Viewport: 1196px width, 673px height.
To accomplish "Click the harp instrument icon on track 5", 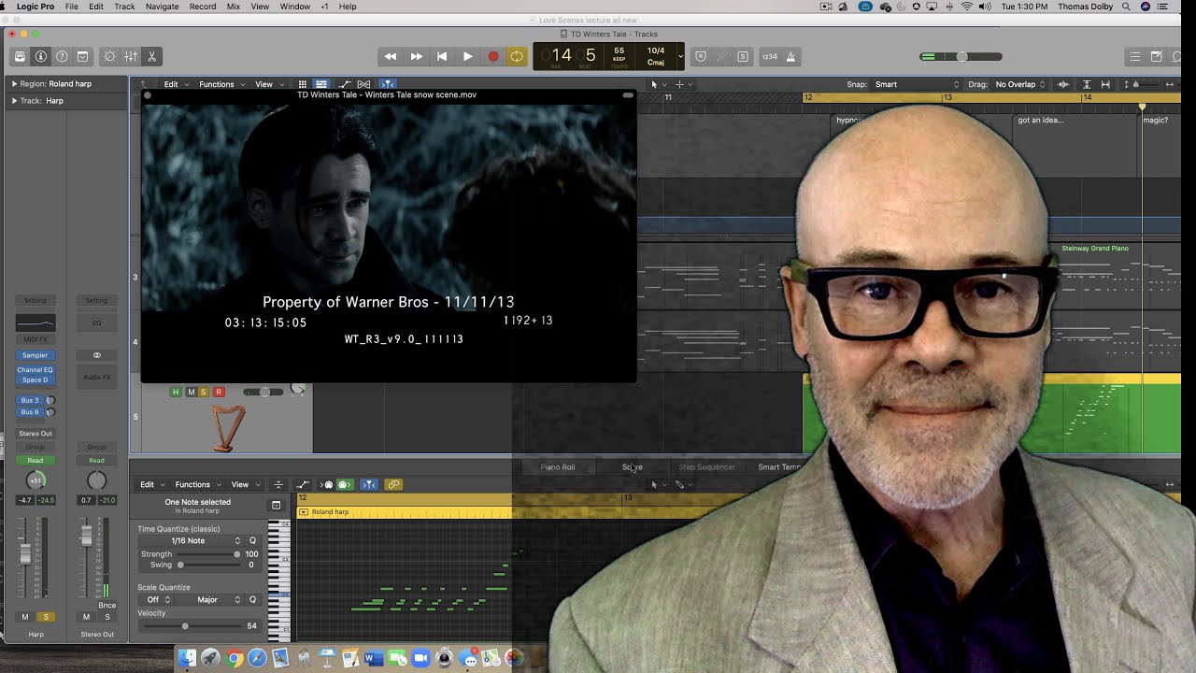I will click(x=228, y=428).
